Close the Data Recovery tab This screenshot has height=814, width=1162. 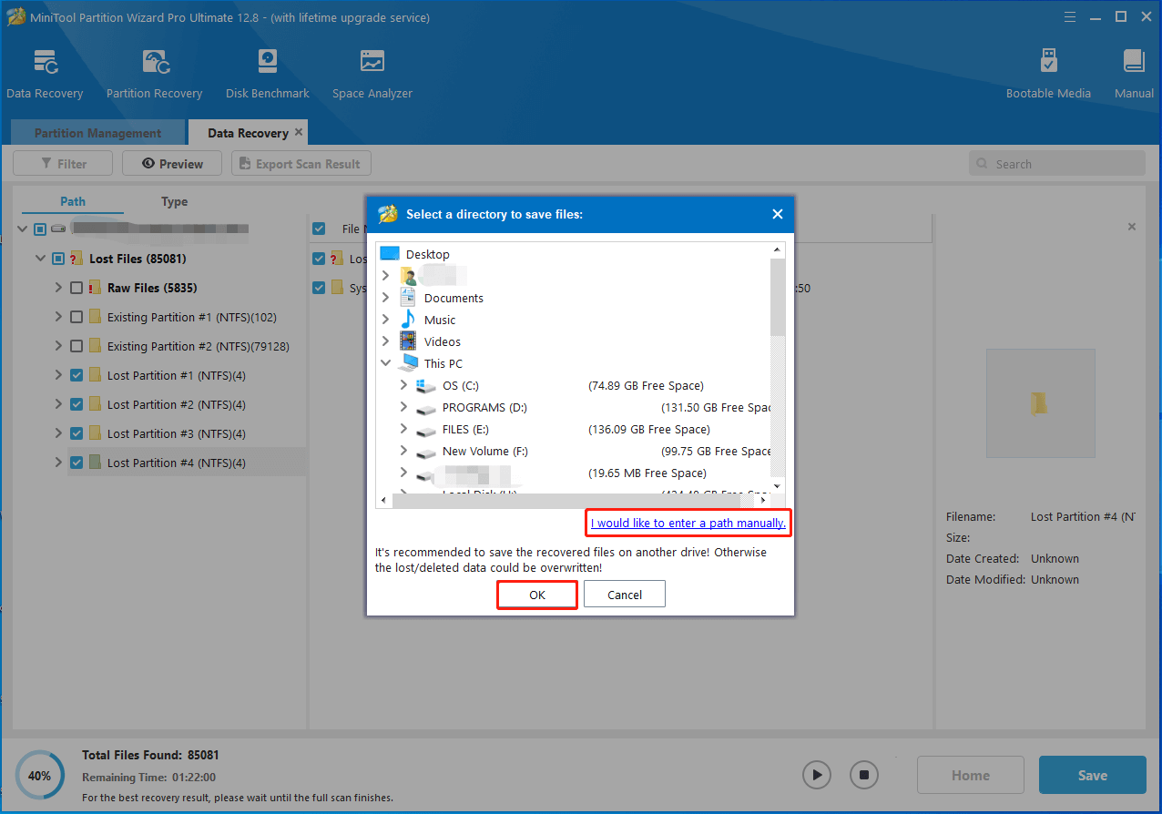[299, 132]
